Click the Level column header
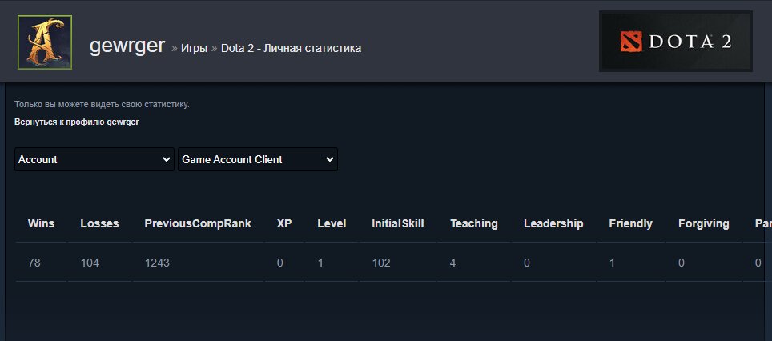The image size is (772, 341). pos(332,224)
